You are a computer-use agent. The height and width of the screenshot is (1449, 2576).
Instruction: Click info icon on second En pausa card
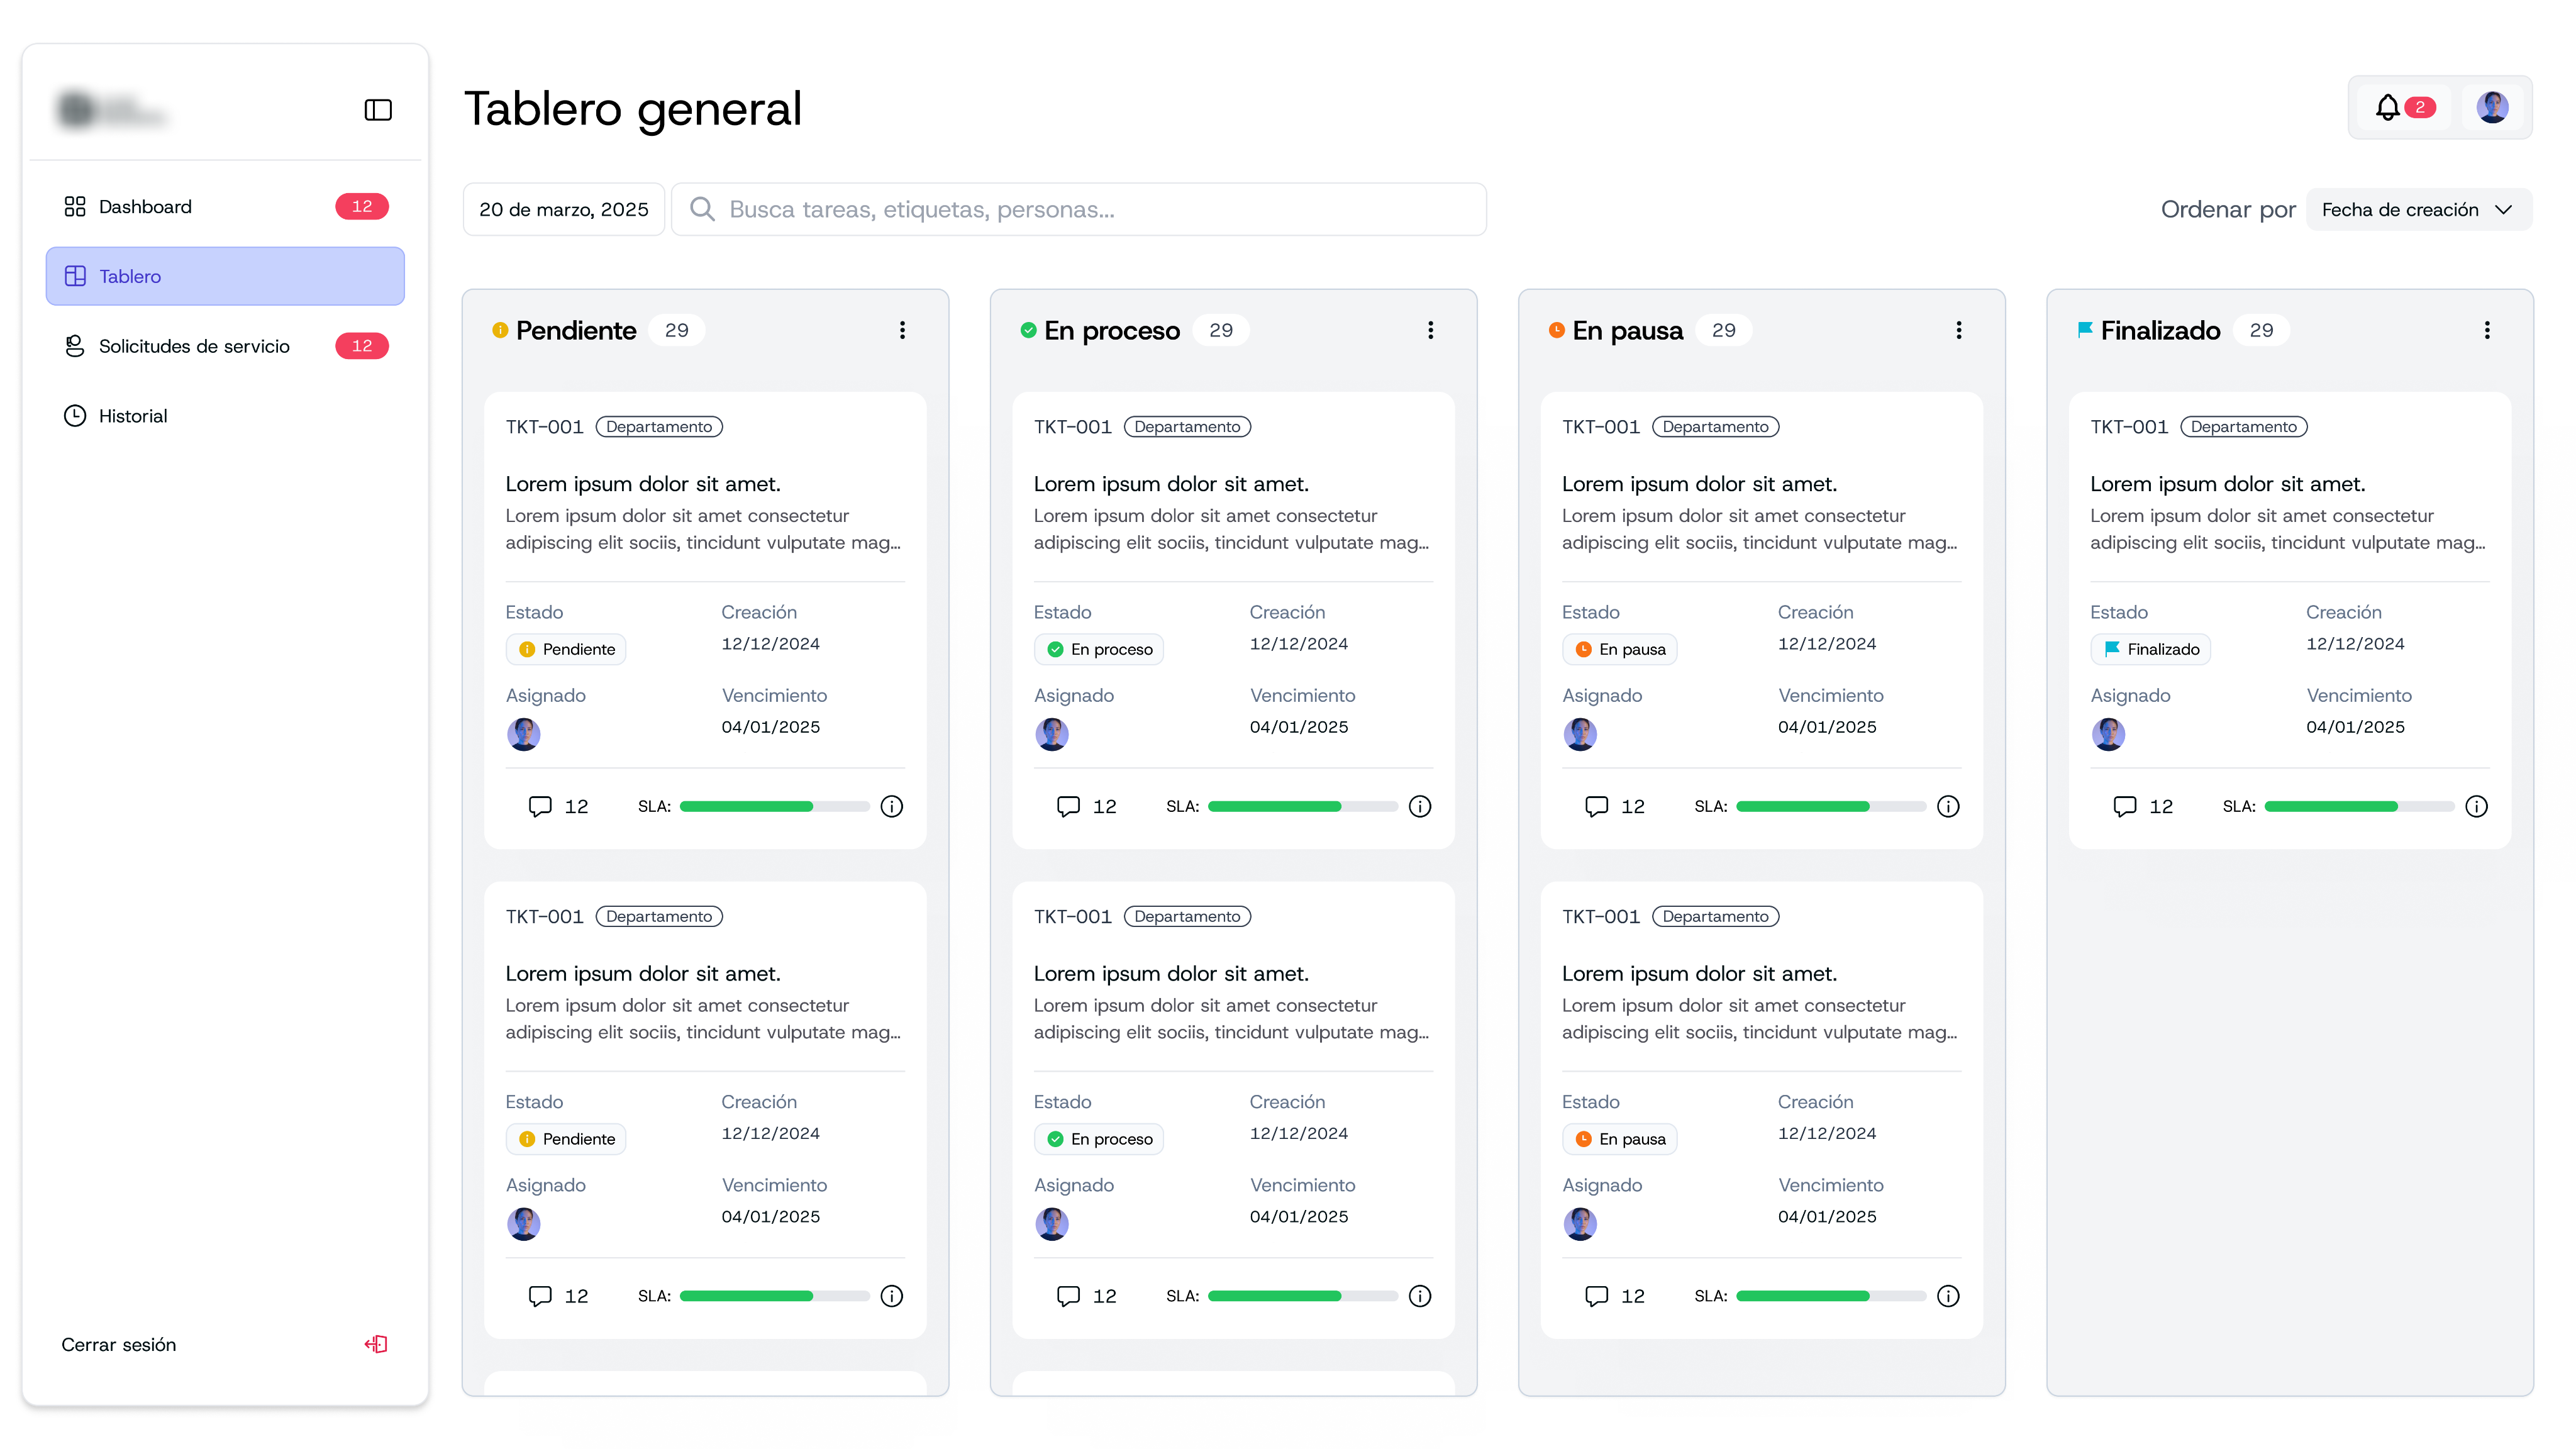1947,1296
